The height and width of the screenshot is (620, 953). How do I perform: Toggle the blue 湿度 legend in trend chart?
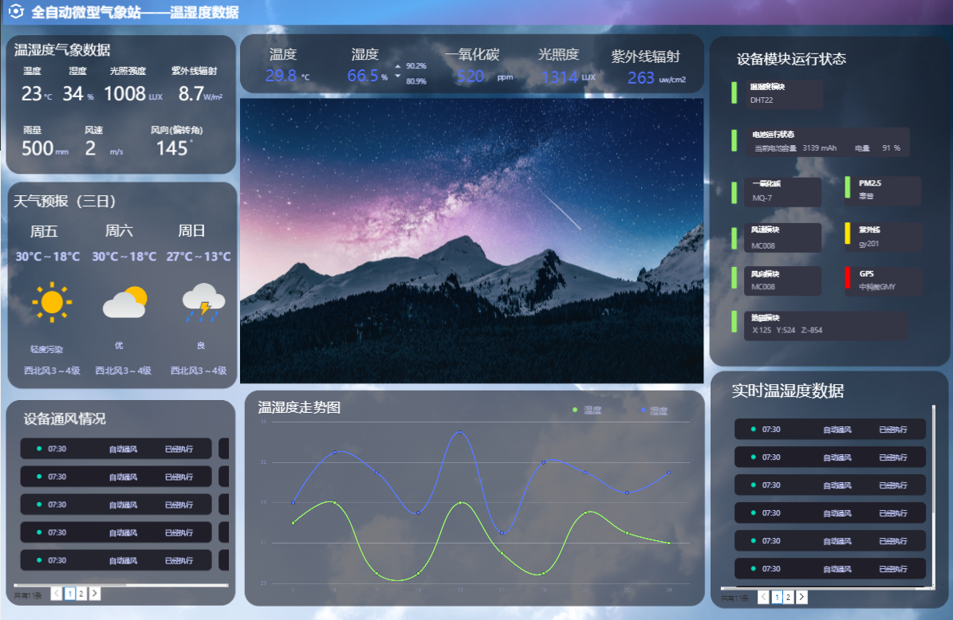coord(654,410)
